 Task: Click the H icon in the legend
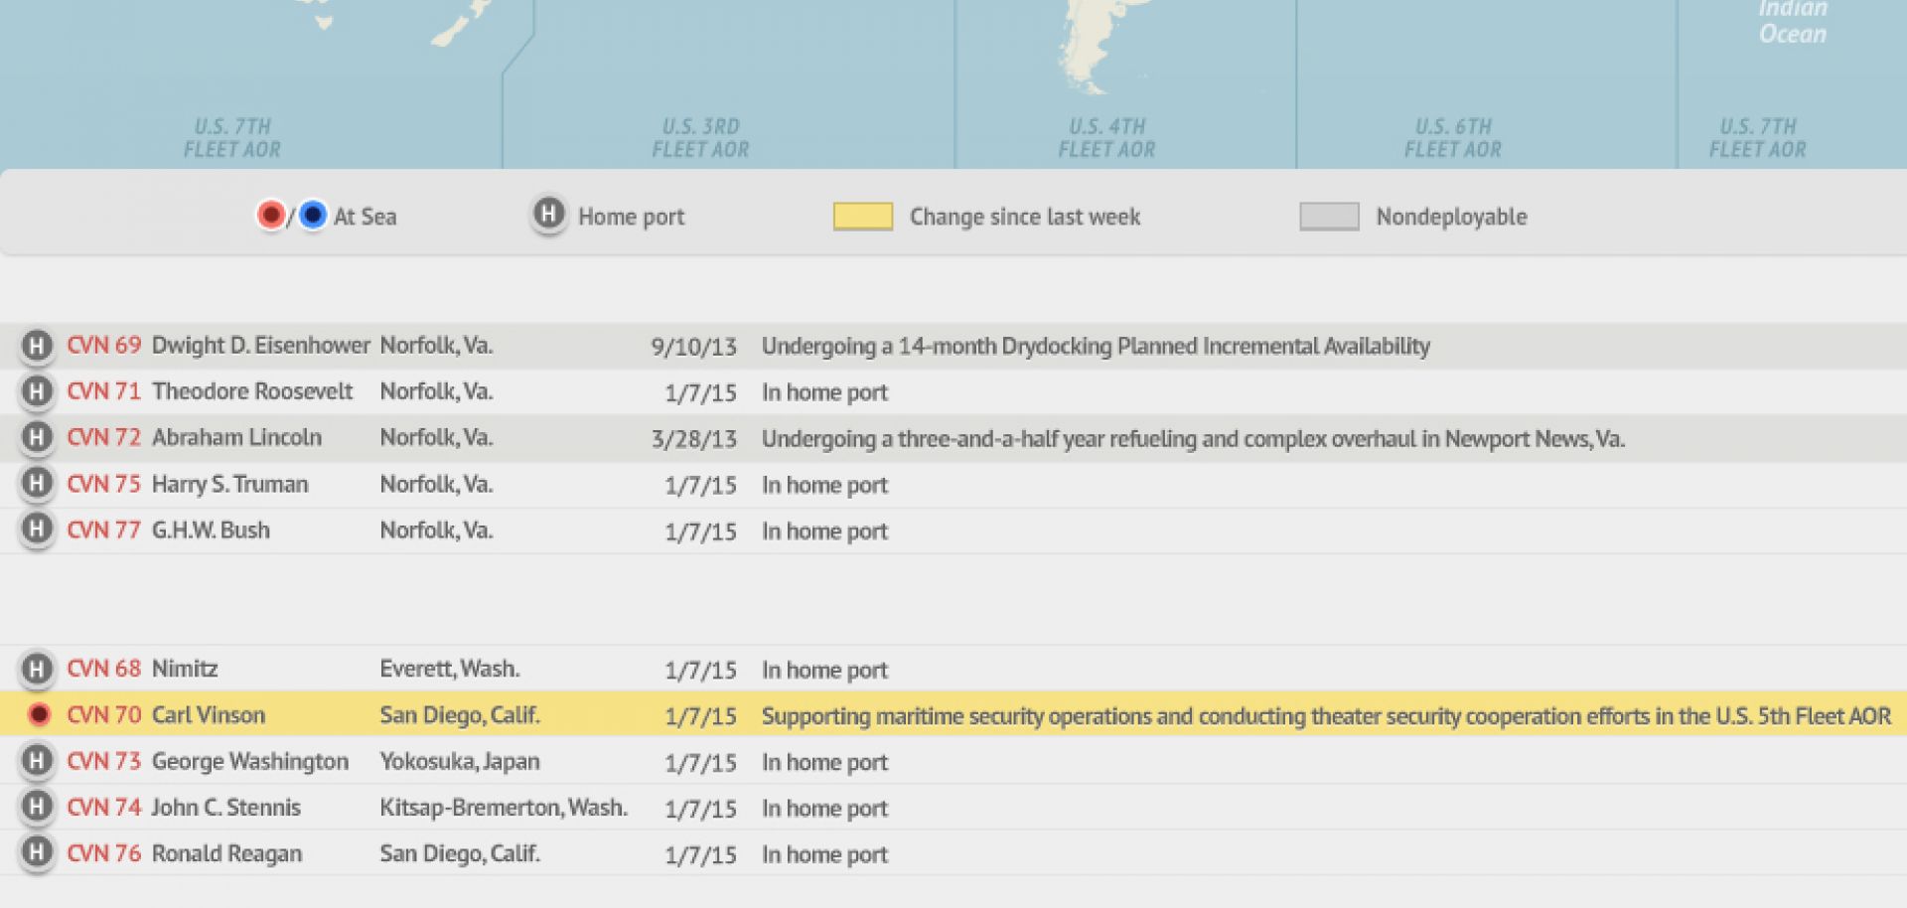coord(548,215)
